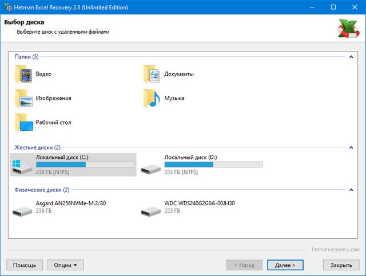Click the 238 ГБ [NTFS] text
Viewport: 366px width, 276px height.
[x=53, y=172]
